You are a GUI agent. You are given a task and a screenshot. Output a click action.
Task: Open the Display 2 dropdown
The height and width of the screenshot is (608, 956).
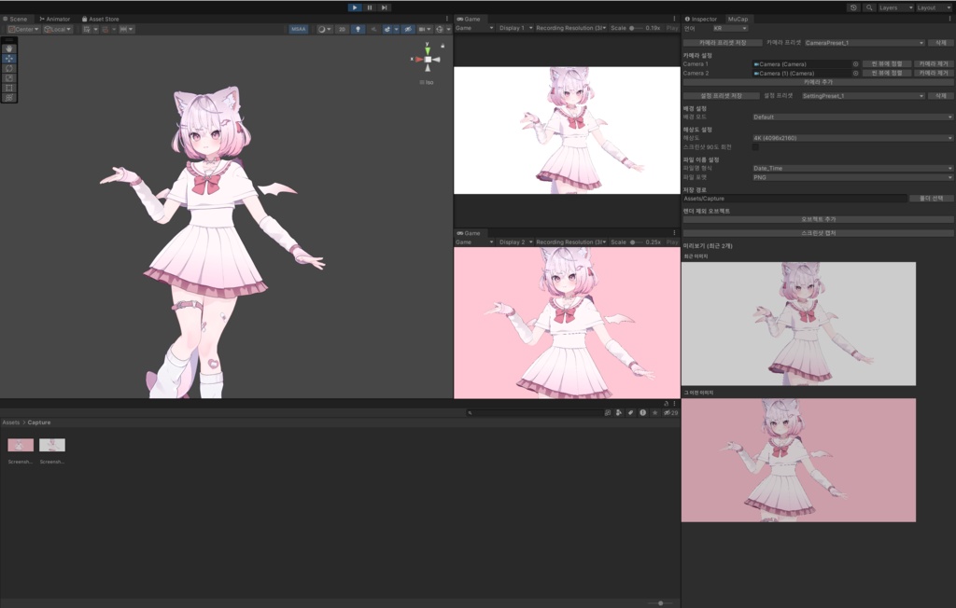(515, 242)
